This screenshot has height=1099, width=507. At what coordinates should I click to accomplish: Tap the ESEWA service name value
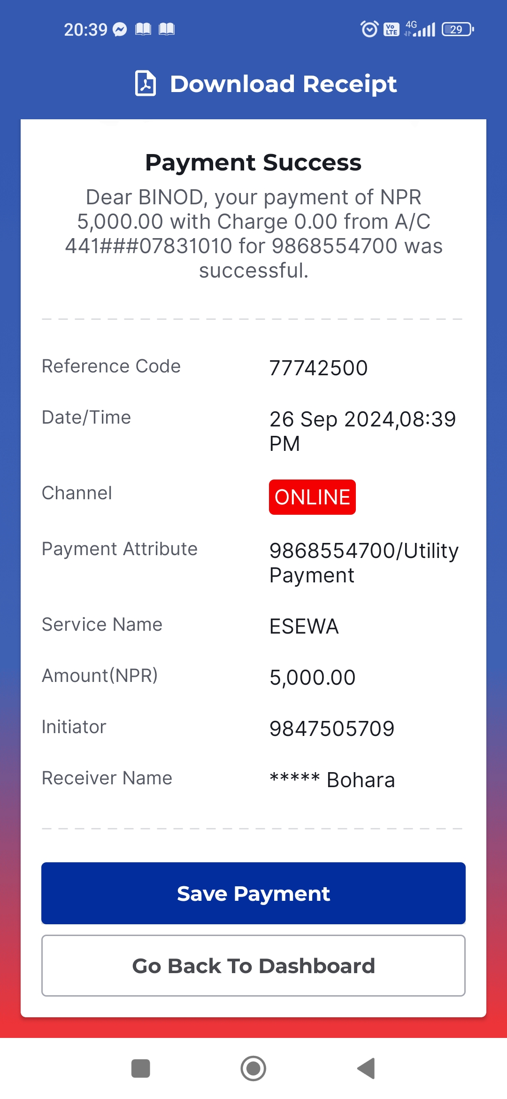coord(304,626)
